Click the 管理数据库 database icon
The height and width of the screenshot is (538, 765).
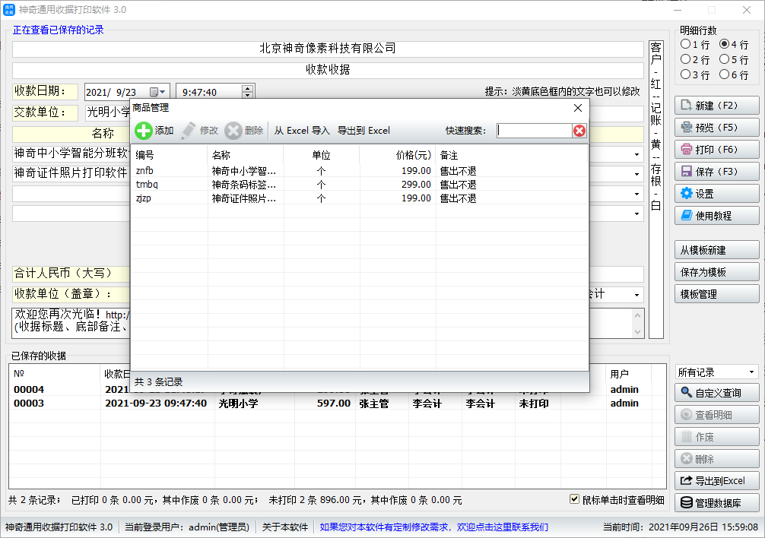click(687, 502)
